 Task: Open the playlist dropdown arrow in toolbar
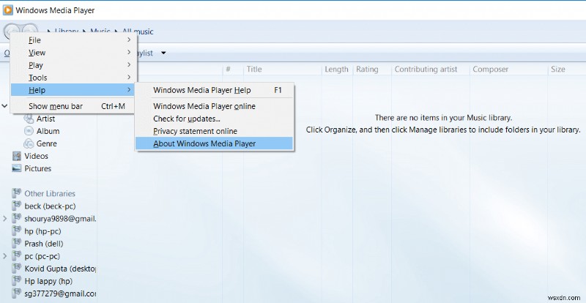163,53
